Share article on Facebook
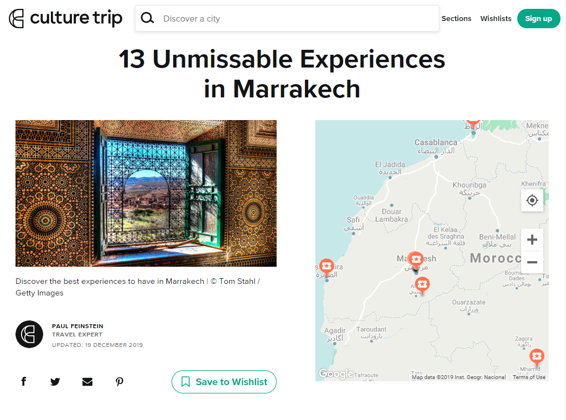This screenshot has height=420, width=566. (24, 381)
